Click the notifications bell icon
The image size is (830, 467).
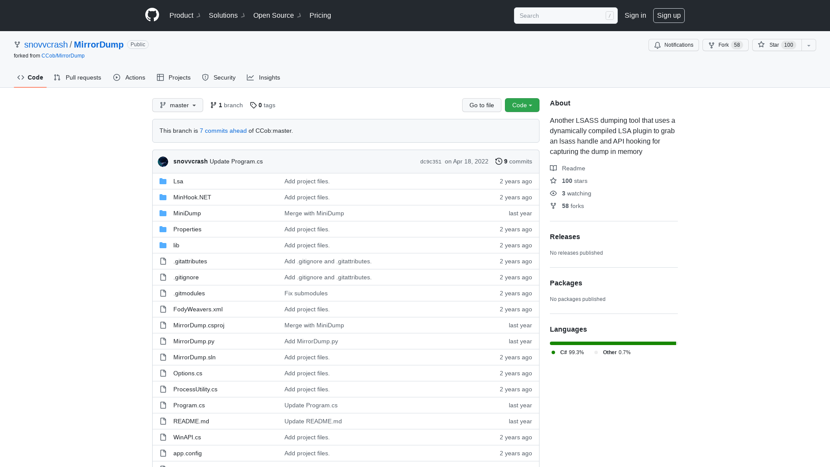[658, 45]
